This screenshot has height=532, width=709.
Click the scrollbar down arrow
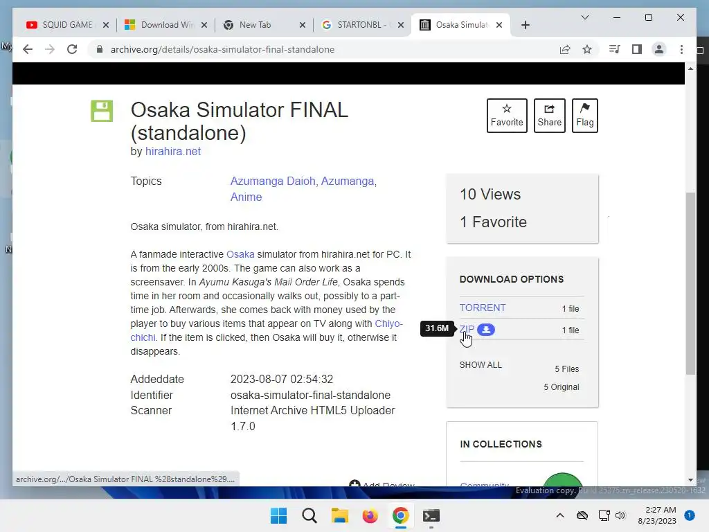(x=690, y=480)
